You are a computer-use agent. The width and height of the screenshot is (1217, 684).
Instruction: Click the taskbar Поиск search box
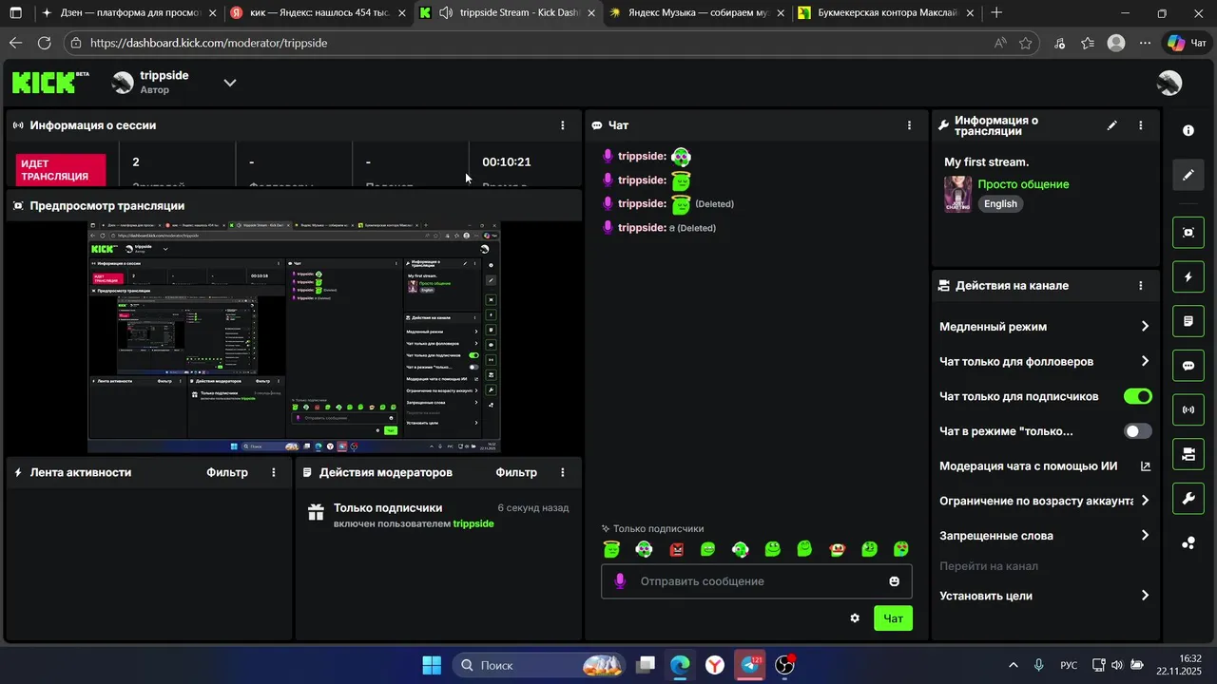538,665
